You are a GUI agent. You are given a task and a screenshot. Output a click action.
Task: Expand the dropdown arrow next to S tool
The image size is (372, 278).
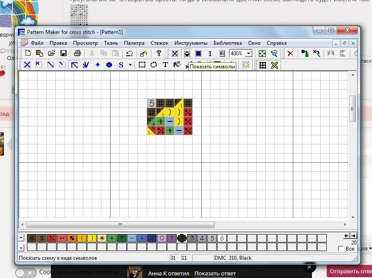pyautogui.click(x=130, y=65)
